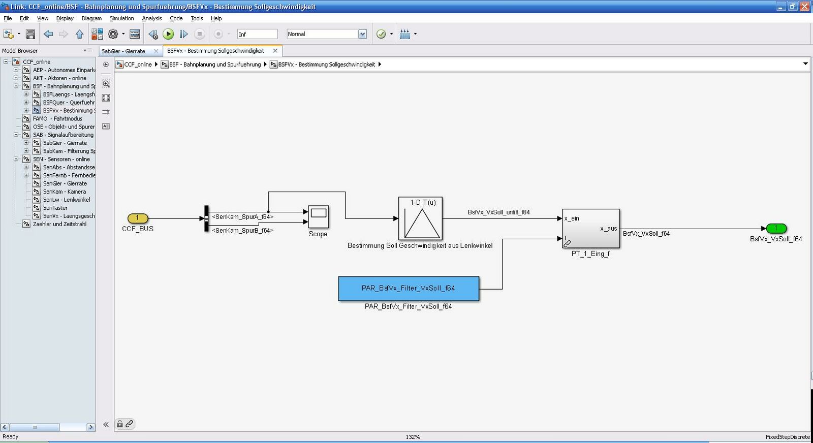Select the Zoom tool in the palette
Screen dimensions: 813x443
pyautogui.click(x=106, y=84)
